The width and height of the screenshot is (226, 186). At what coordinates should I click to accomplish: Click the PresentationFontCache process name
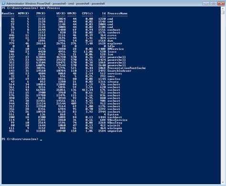126,68
